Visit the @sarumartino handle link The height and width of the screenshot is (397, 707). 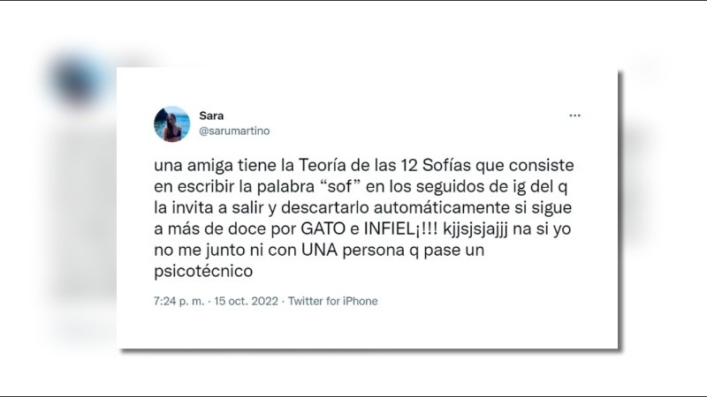pos(234,131)
